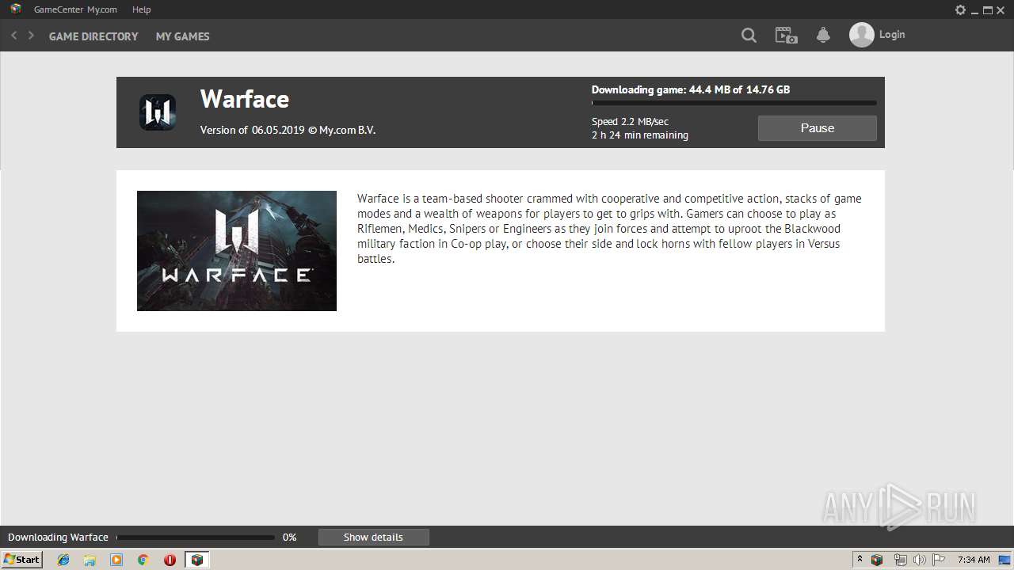Click the 'Downloading Warface' status text

(58, 538)
